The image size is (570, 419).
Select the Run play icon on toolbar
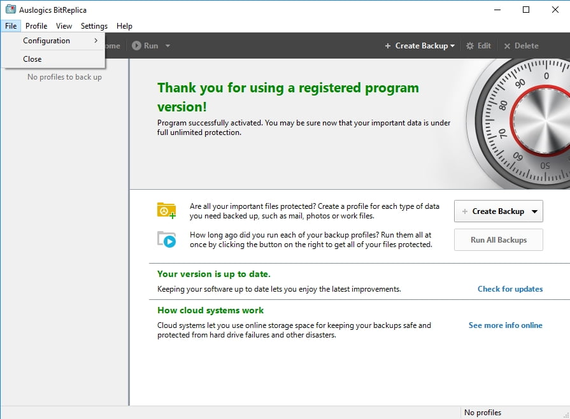[x=136, y=45]
